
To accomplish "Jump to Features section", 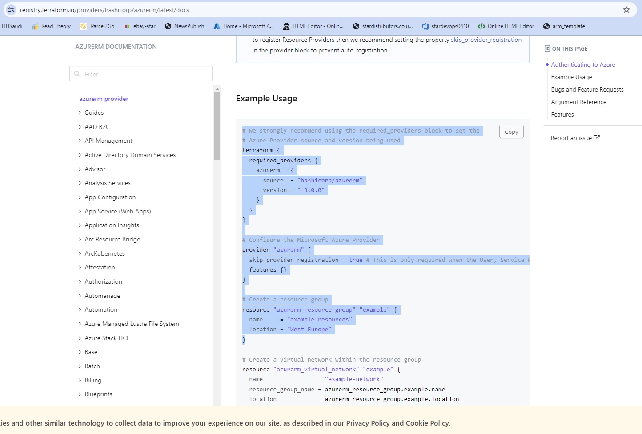I will coord(562,114).
